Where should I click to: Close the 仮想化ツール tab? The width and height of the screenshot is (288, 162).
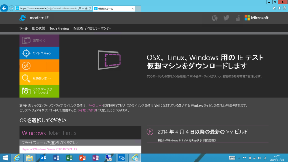pyautogui.click(x=132, y=9)
